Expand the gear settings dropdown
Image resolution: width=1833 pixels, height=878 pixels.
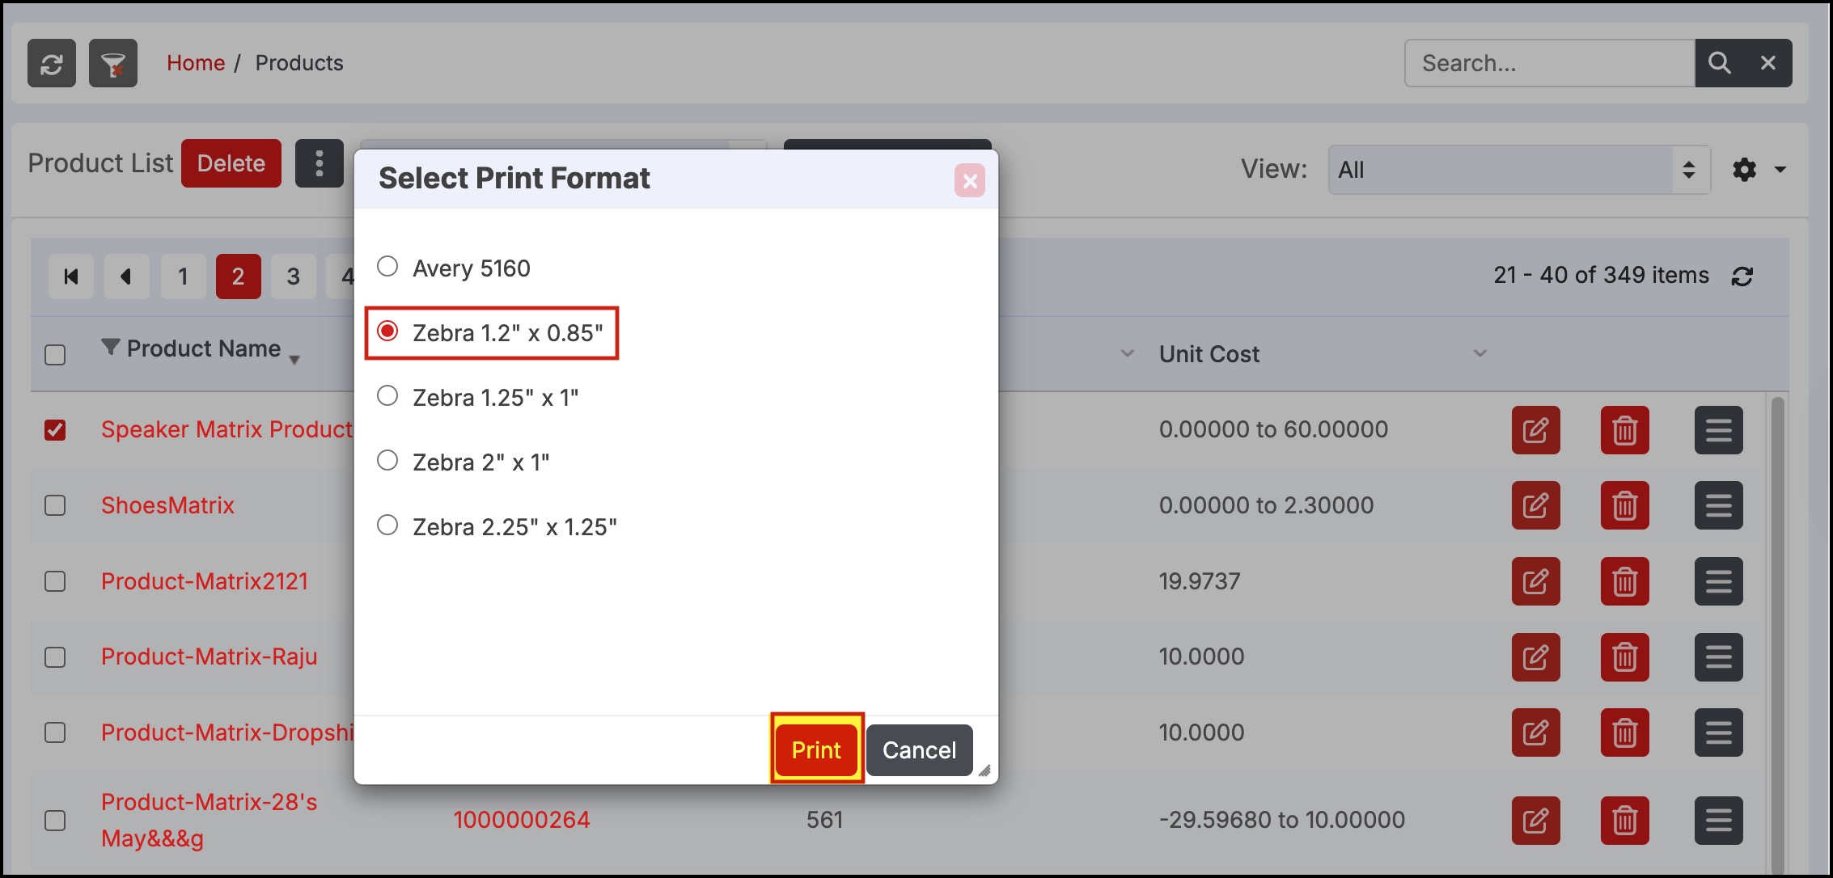coord(1759,170)
